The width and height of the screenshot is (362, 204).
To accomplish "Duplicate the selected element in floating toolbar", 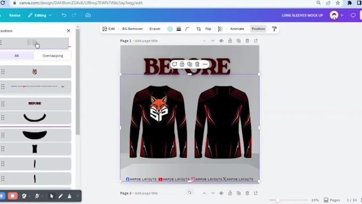I will click(x=190, y=64).
